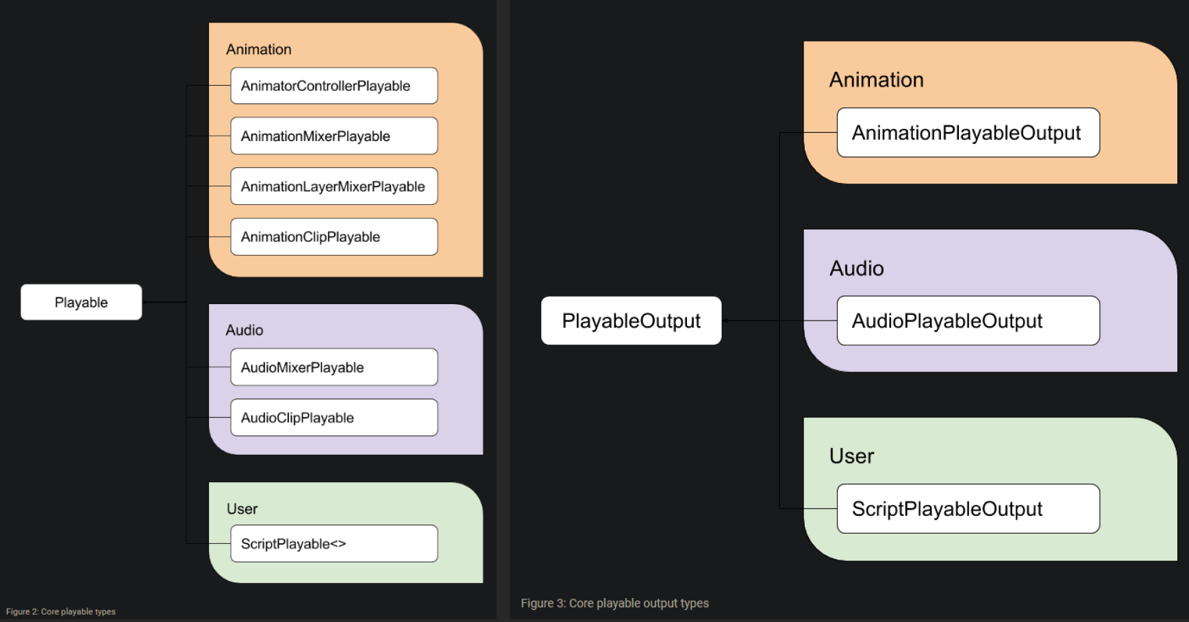Click the AnimationMixerPlayable box
Viewport: 1189px width, 622px height.
[334, 136]
